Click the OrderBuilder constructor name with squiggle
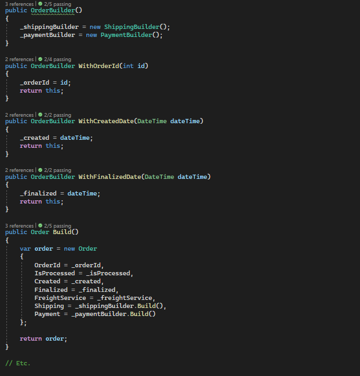Viewport: 360px width, 376px height. coord(52,11)
